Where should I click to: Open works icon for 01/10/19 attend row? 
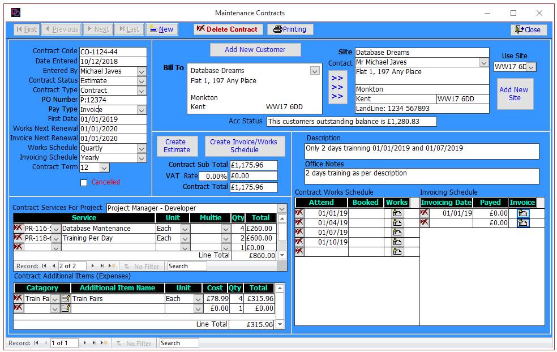click(397, 242)
